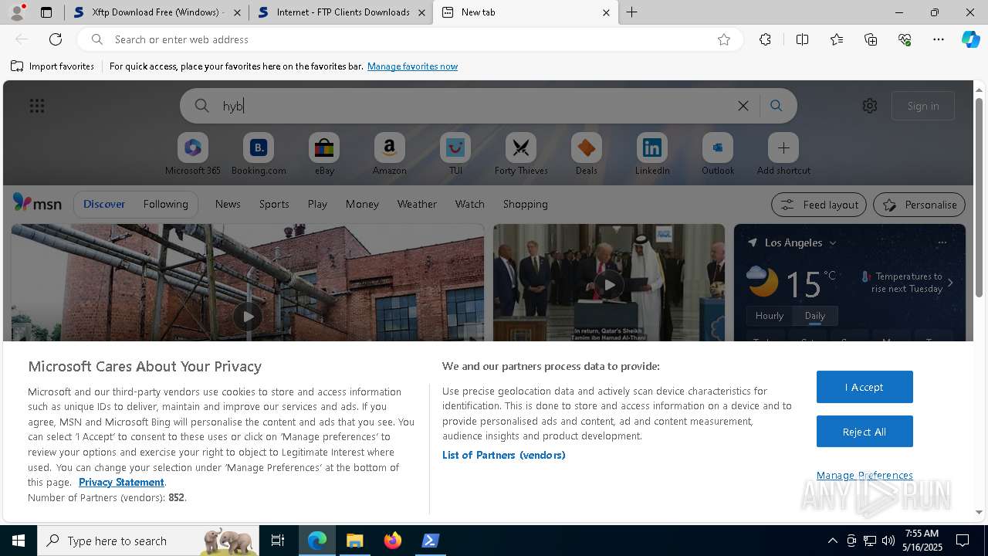Open Microsoft 365 shortcut
The height and width of the screenshot is (556, 988).
[x=193, y=154]
